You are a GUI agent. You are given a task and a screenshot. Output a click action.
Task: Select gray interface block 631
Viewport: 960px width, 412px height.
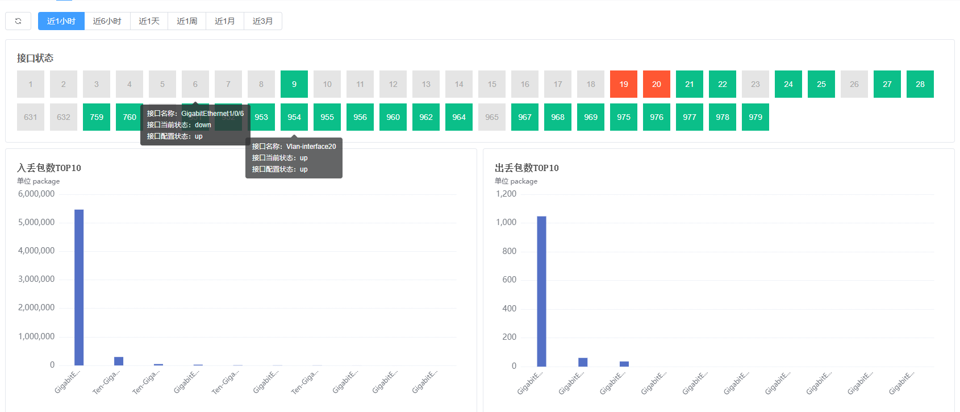pos(31,117)
